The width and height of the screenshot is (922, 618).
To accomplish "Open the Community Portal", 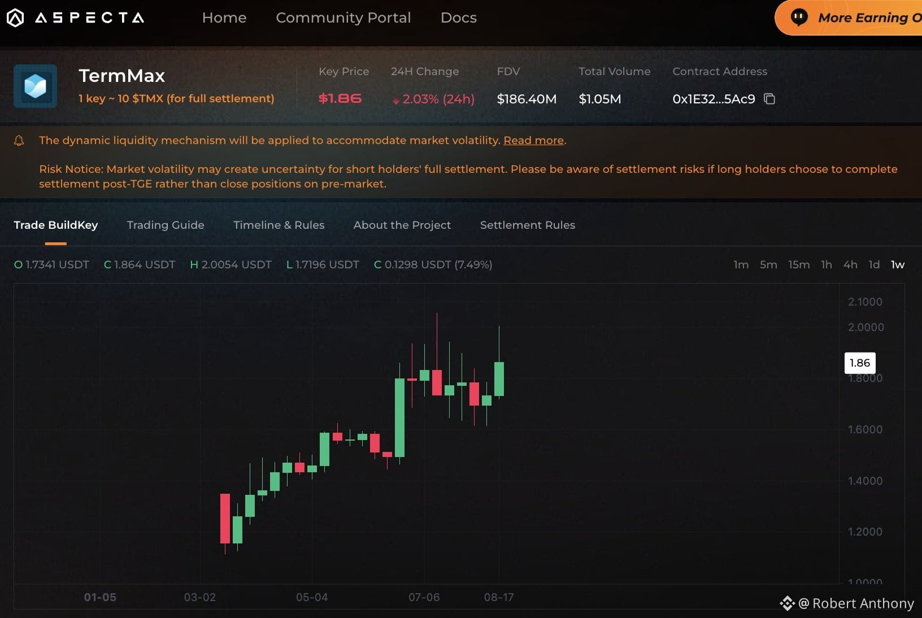I will coord(343,18).
